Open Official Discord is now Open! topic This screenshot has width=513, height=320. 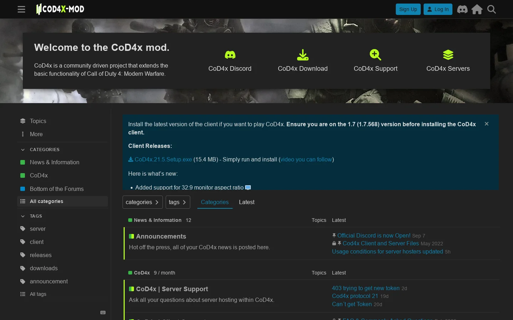click(374, 235)
